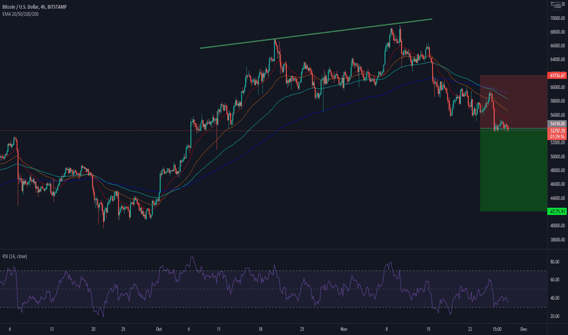The height and width of the screenshot is (335, 568).
Task: Click the 01:29:16 bar countdown label
Action: click(x=557, y=136)
